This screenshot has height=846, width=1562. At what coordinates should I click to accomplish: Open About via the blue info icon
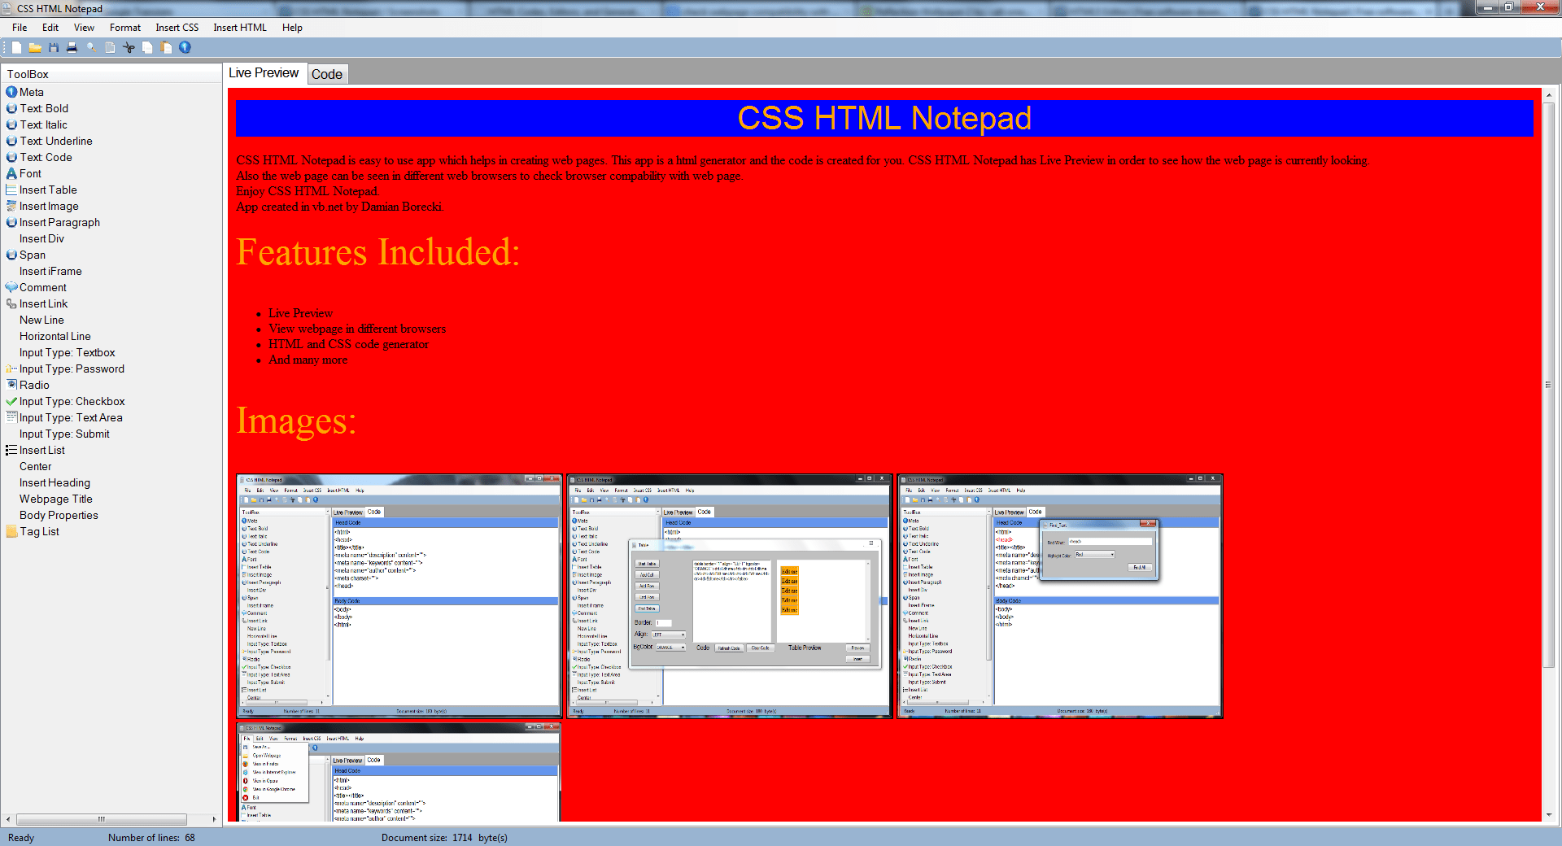(185, 47)
